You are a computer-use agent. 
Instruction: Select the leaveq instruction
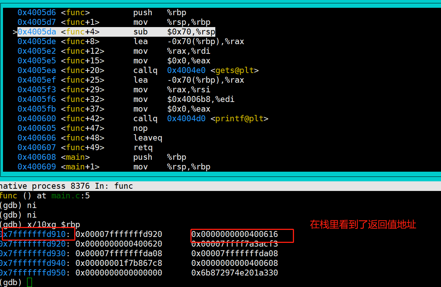coord(148,138)
